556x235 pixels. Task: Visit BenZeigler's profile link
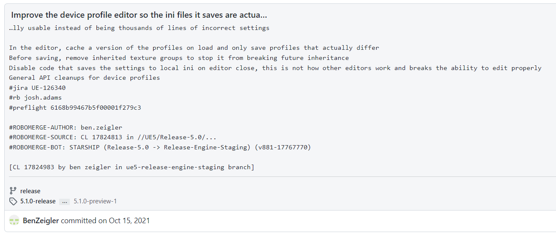point(41,221)
